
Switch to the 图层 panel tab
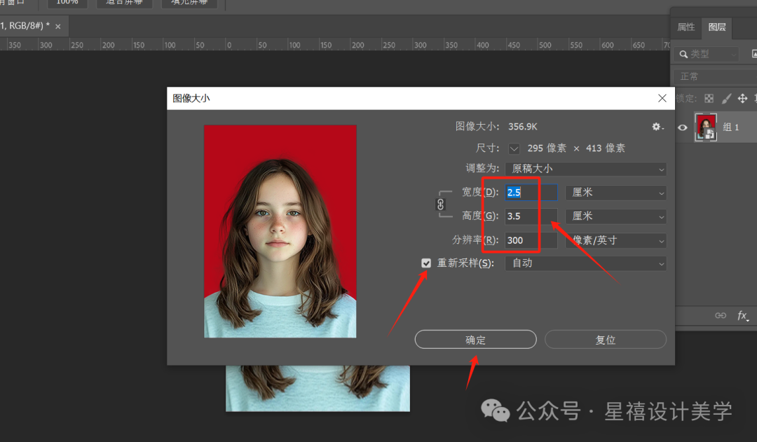716,27
